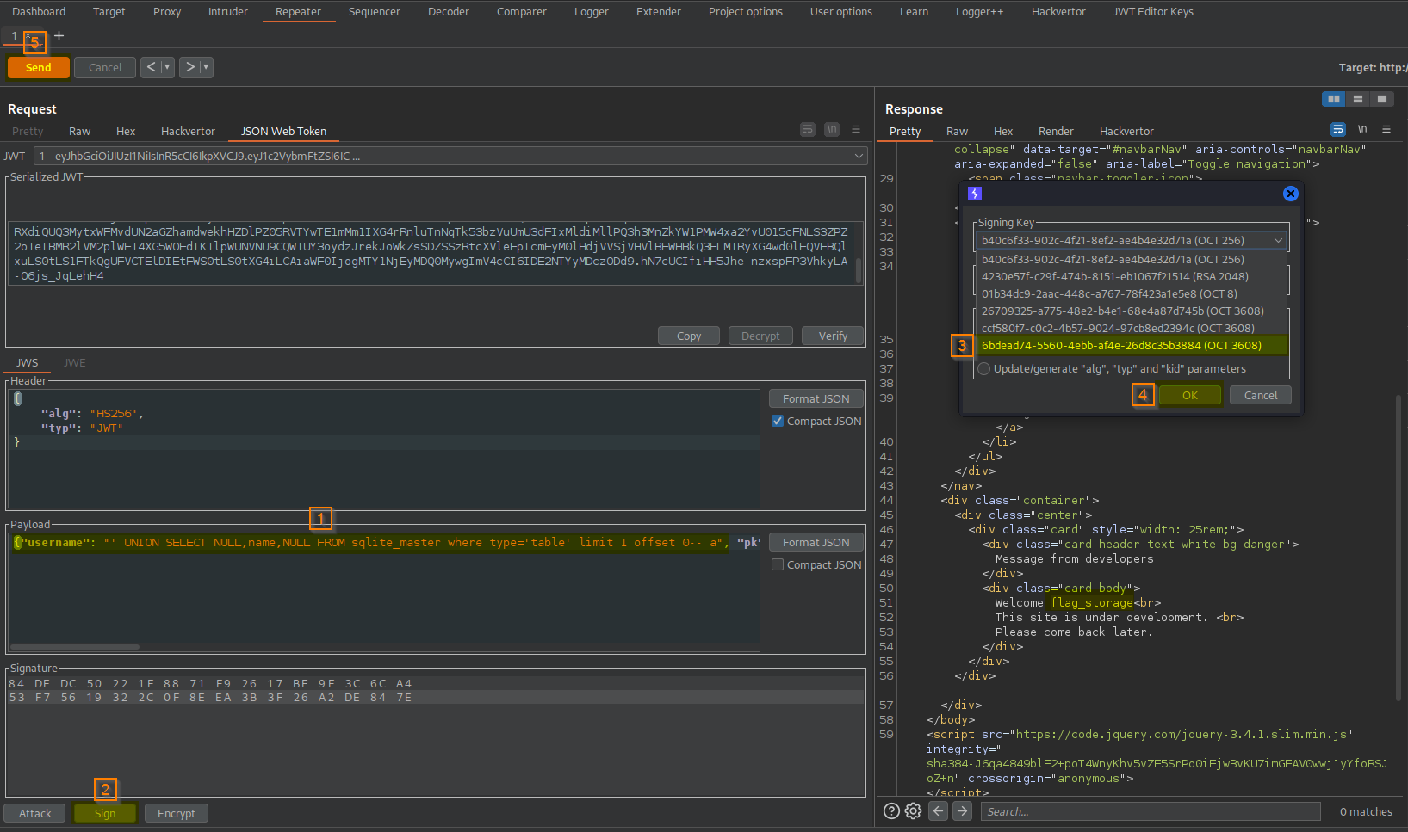The width and height of the screenshot is (1408, 832).
Task: Select key b40c6f33 (OCT 256) in list
Action: [x=1132, y=259]
